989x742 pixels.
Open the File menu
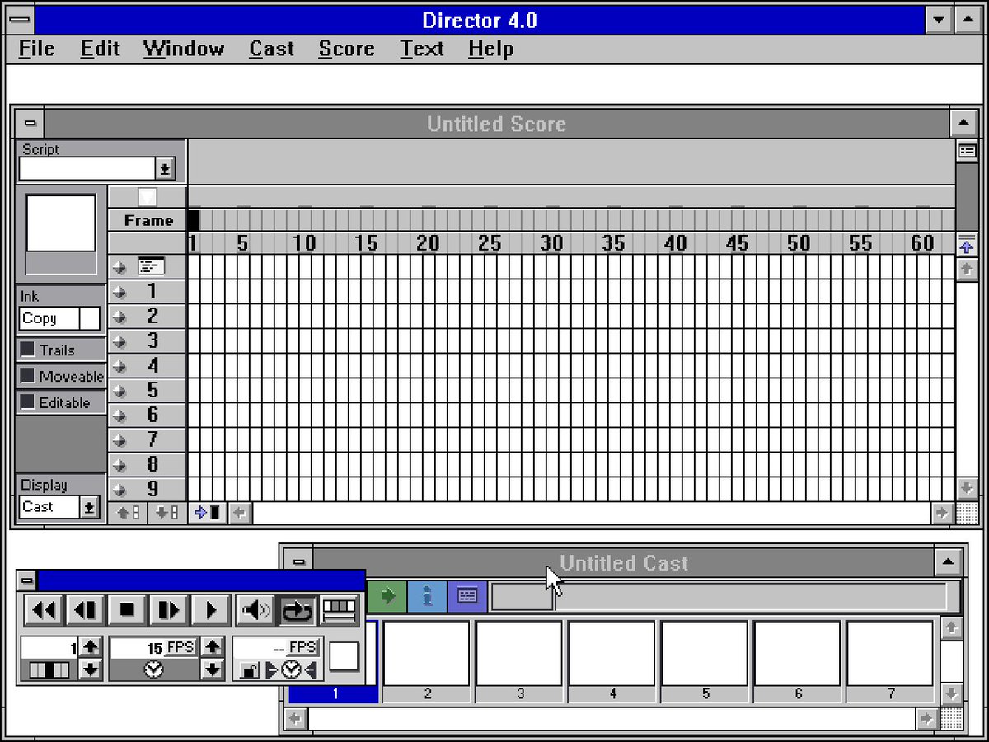36,49
